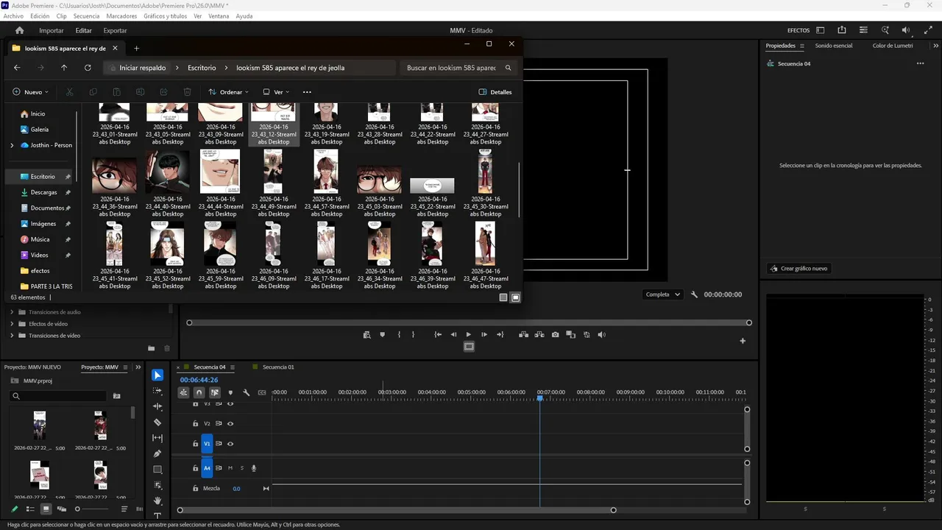This screenshot has width=942, height=530.
Task: Click Mark Out button in Program monitor
Action: (413, 335)
